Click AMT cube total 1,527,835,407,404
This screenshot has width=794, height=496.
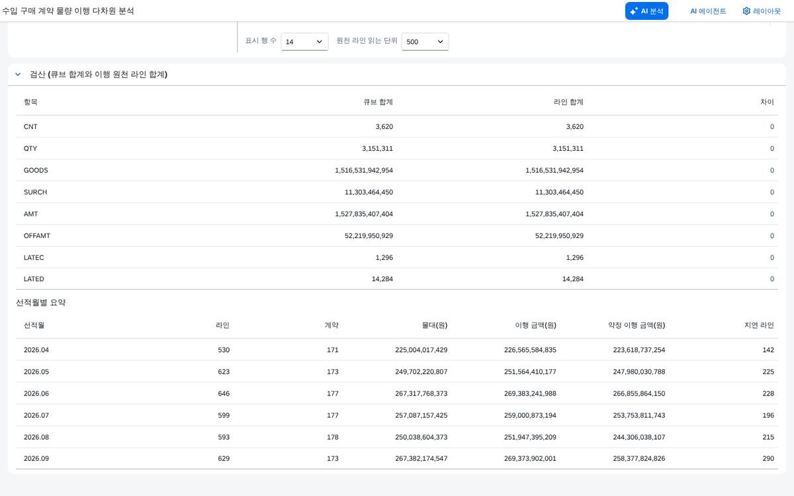tap(364, 214)
